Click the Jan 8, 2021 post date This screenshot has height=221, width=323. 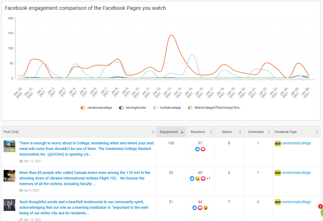pyautogui.click(x=31, y=190)
